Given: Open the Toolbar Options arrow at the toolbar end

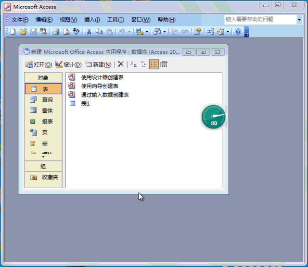Looking at the screenshot, I should pyautogui.click(x=246, y=32).
